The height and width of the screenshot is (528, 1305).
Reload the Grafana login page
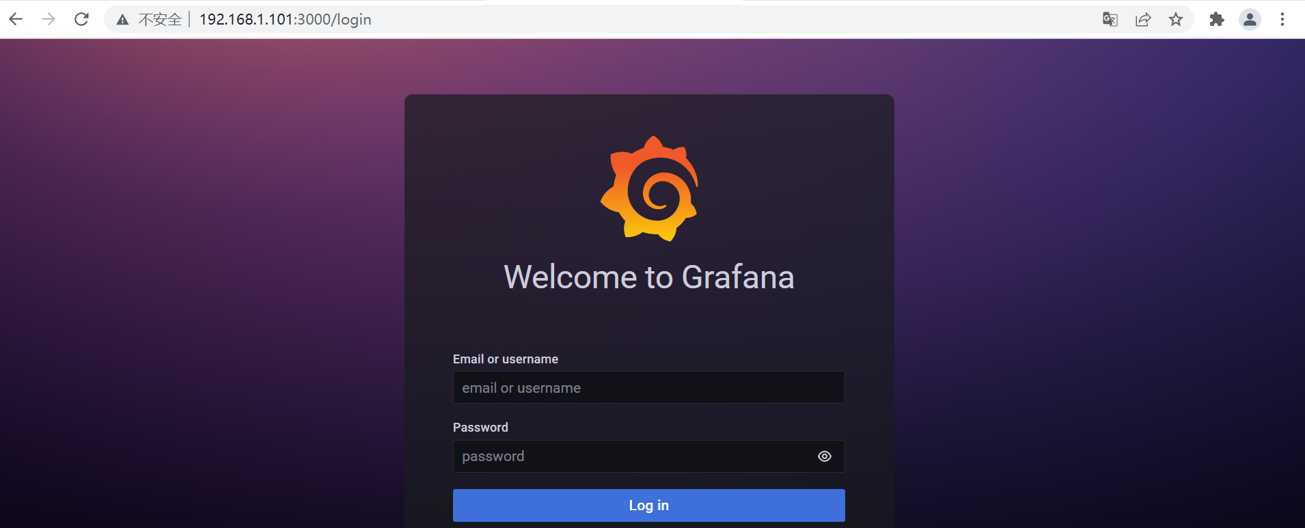(81, 19)
